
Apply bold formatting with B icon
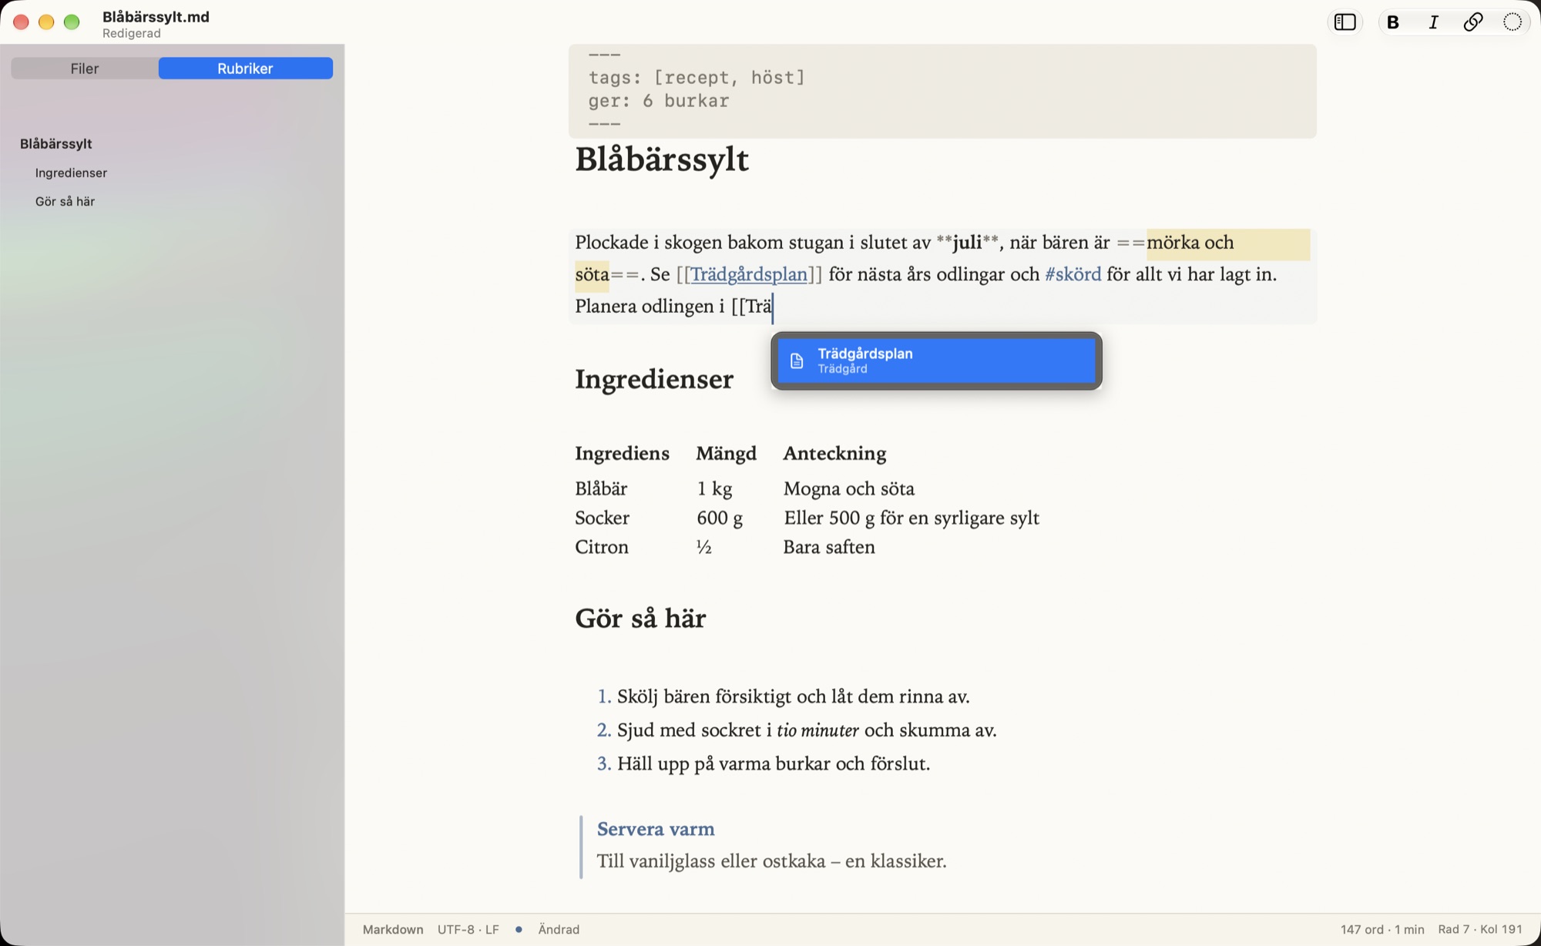[x=1393, y=22]
